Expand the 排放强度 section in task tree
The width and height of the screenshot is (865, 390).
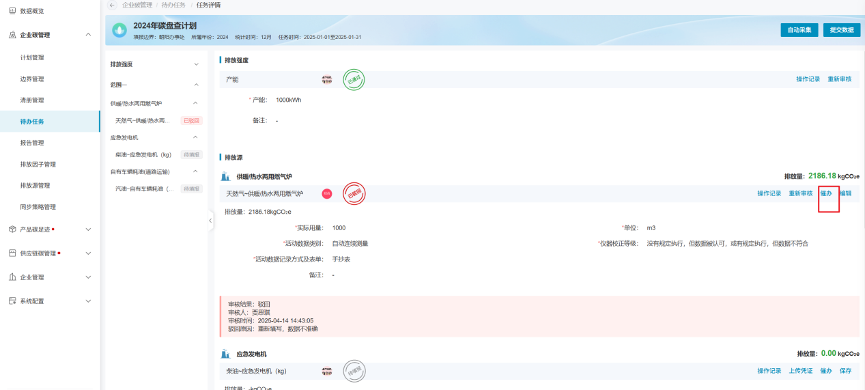197,64
